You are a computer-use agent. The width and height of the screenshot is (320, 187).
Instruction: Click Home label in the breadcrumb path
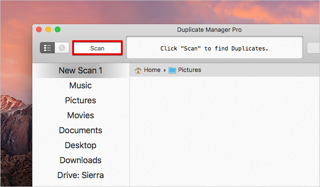tap(152, 70)
